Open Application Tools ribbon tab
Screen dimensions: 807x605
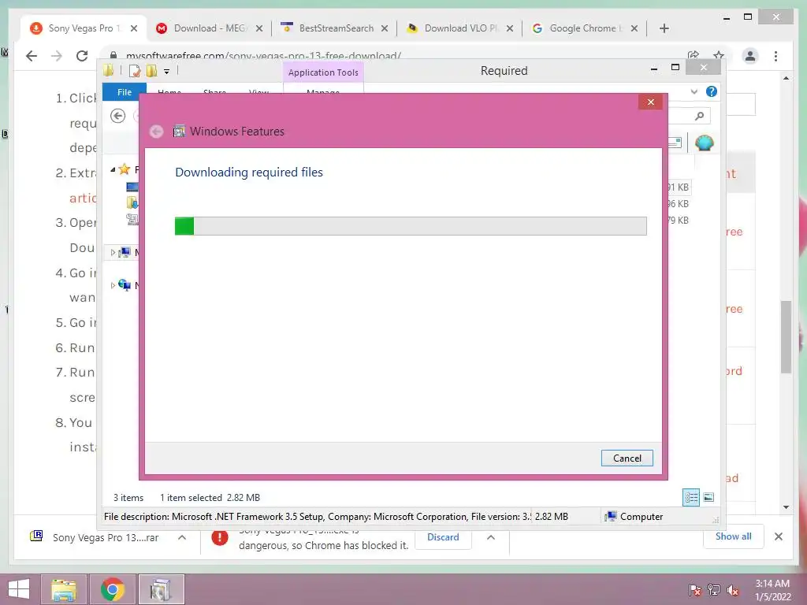(x=323, y=72)
